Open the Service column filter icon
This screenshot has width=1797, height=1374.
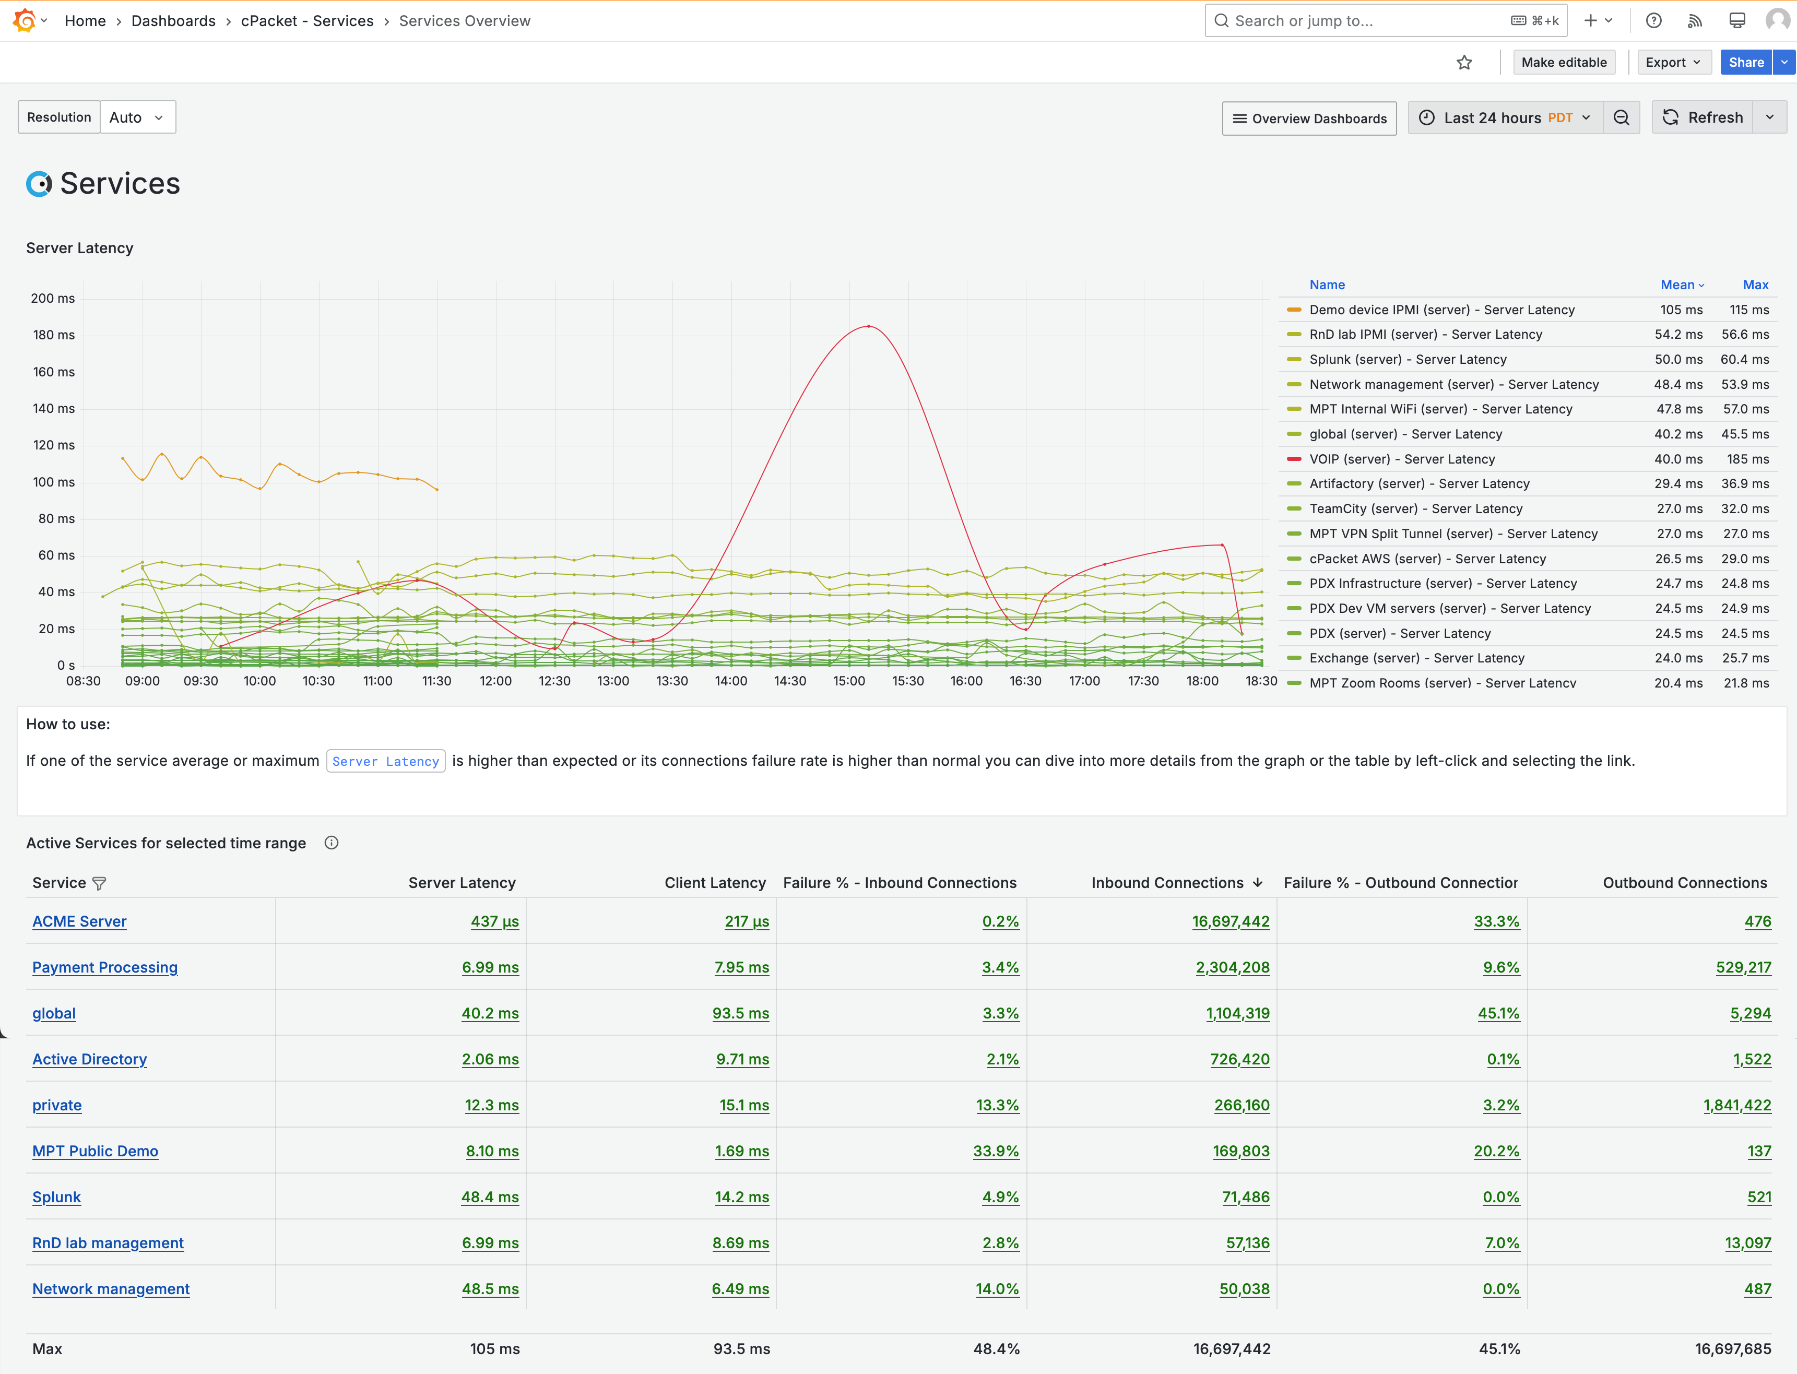[x=100, y=882]
